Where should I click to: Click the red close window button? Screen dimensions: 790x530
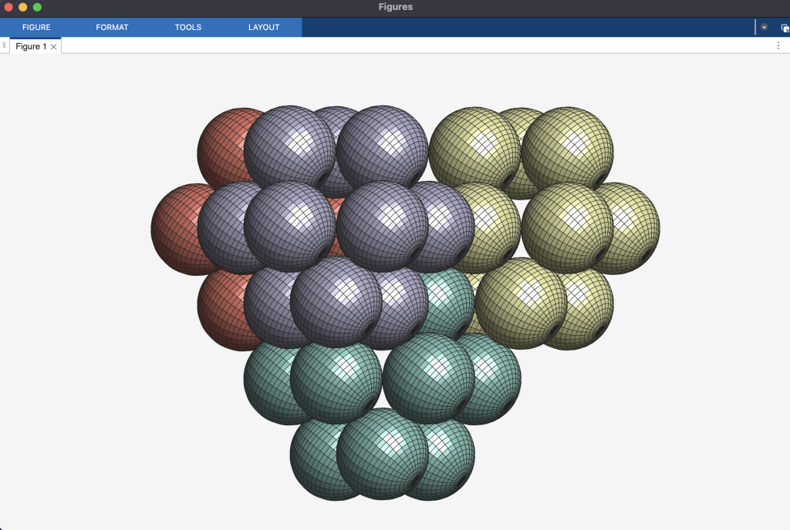pos(8,7)
